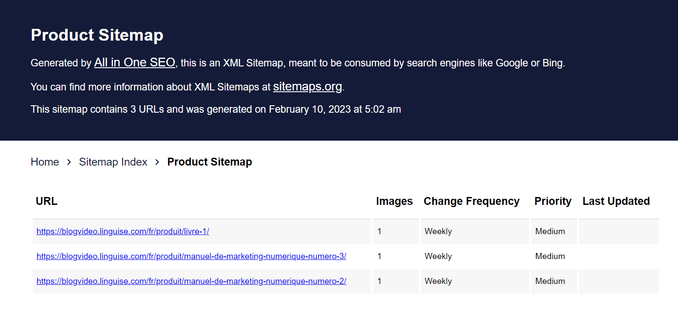The image size is (678, 318).
Task: Open the marketing-numerique-numero-2 product URL
Action: [x=192, y=281]
